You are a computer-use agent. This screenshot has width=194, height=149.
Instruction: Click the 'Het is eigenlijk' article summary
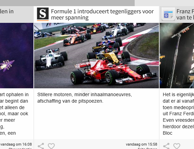[x=178, y=114]
